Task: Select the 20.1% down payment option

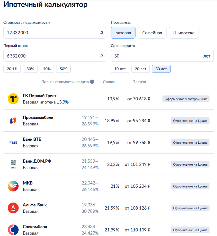Action: (x=12, y=69)
